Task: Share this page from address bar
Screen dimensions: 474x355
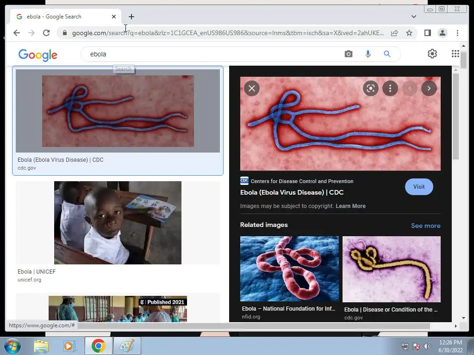Action: [x=394, y=33]
